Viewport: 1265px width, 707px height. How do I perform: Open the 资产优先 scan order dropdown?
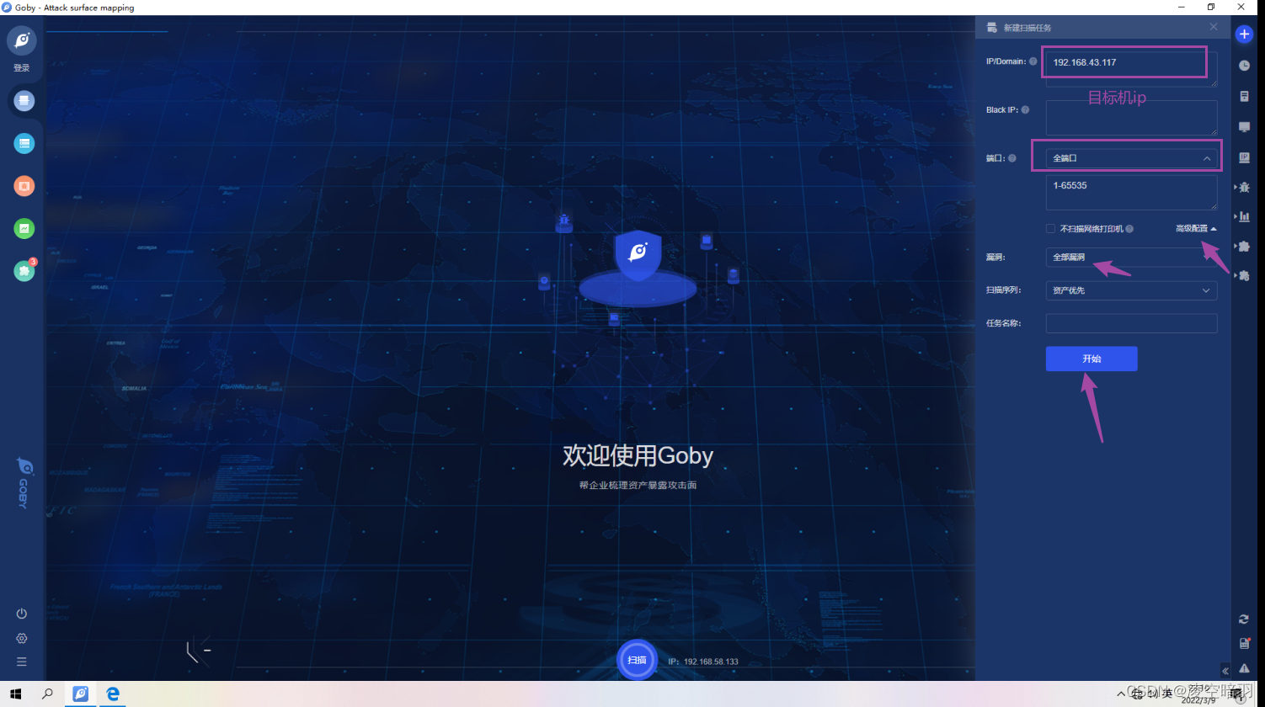coord(1131,290)
